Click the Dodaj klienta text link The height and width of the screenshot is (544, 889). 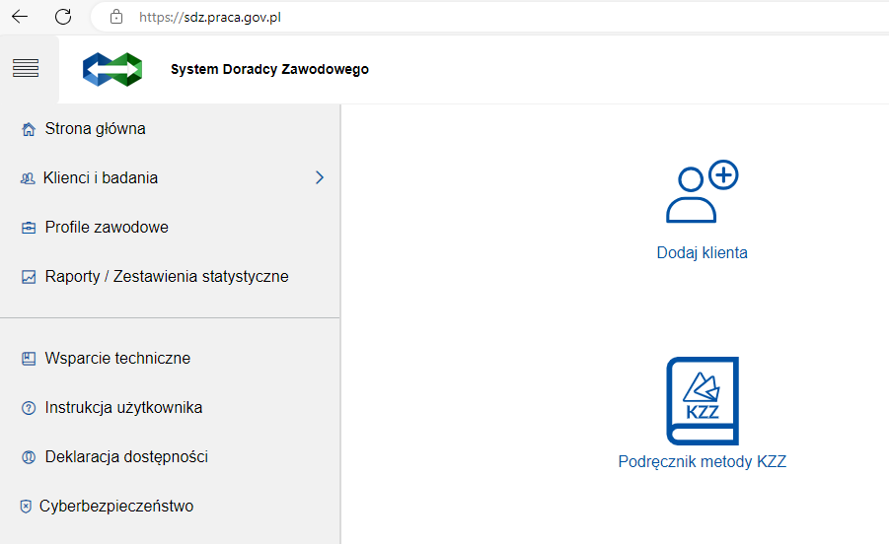tap(702, 253)
